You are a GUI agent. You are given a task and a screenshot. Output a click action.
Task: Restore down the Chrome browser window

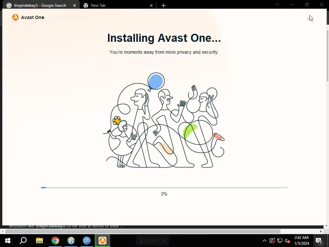pyautogui.click(x=307, y=5)
